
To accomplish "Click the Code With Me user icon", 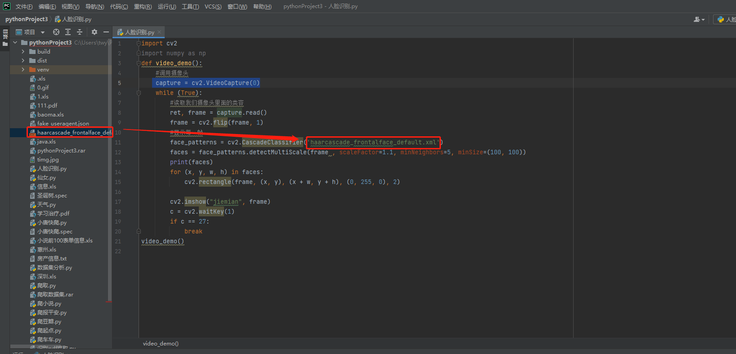I will [699, 19].
